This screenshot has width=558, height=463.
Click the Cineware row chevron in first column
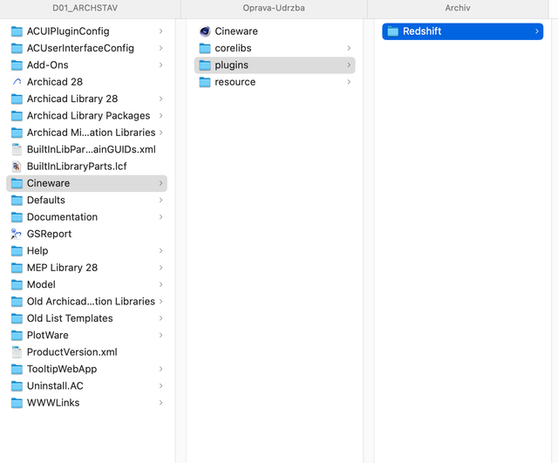click(x=160, y=183)
